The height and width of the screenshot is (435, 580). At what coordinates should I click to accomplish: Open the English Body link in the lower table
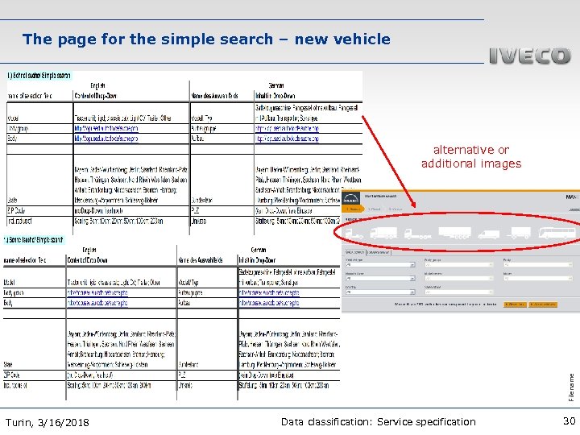97,303
